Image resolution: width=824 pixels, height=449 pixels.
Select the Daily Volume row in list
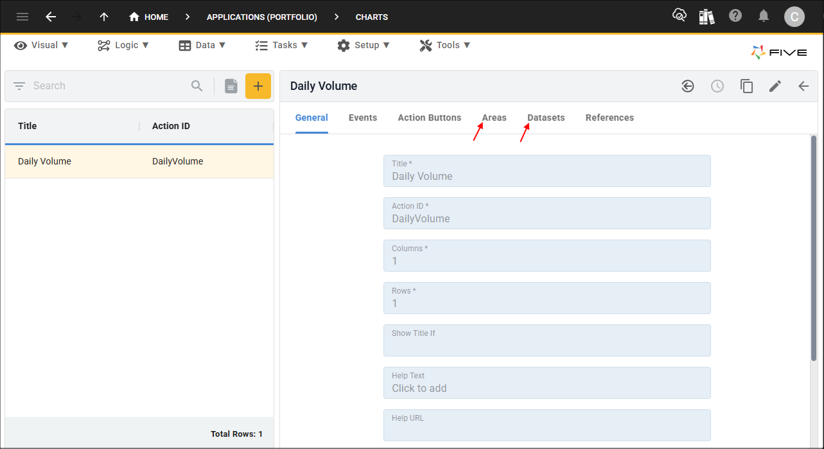(139, 161)
